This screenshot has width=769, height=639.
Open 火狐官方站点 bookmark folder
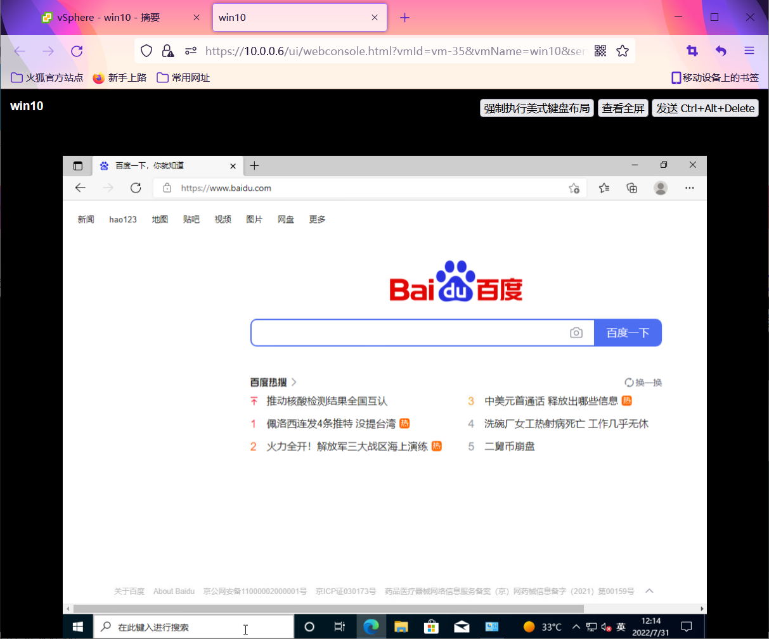pyautogui.click(x=48, y=78)
